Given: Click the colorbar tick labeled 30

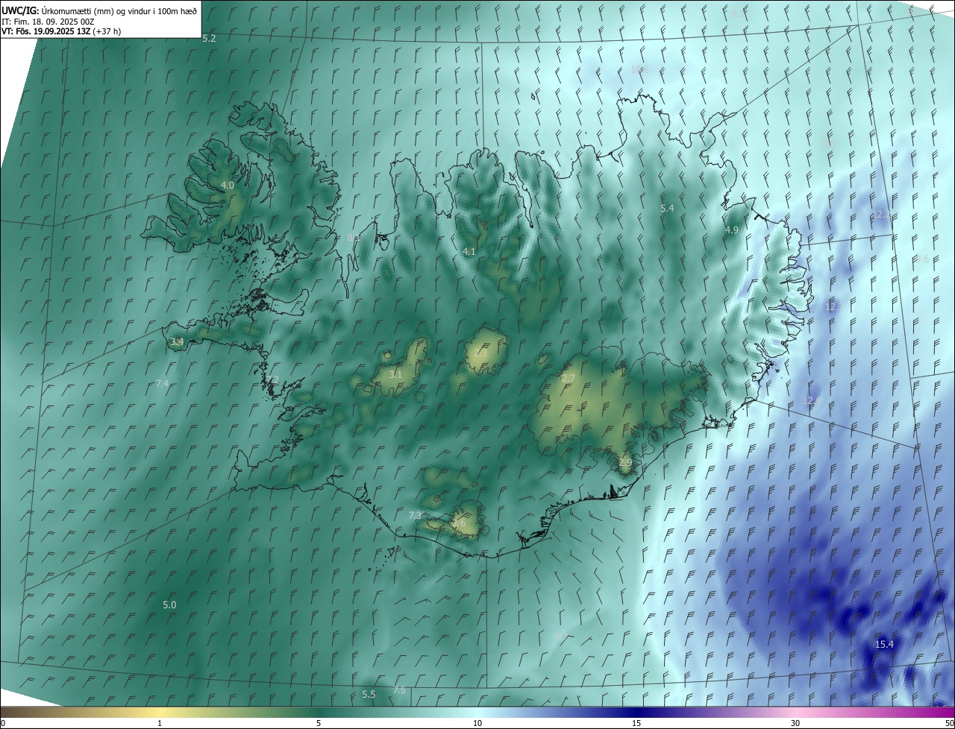Looking at the screenshot, I should point(795,723).
